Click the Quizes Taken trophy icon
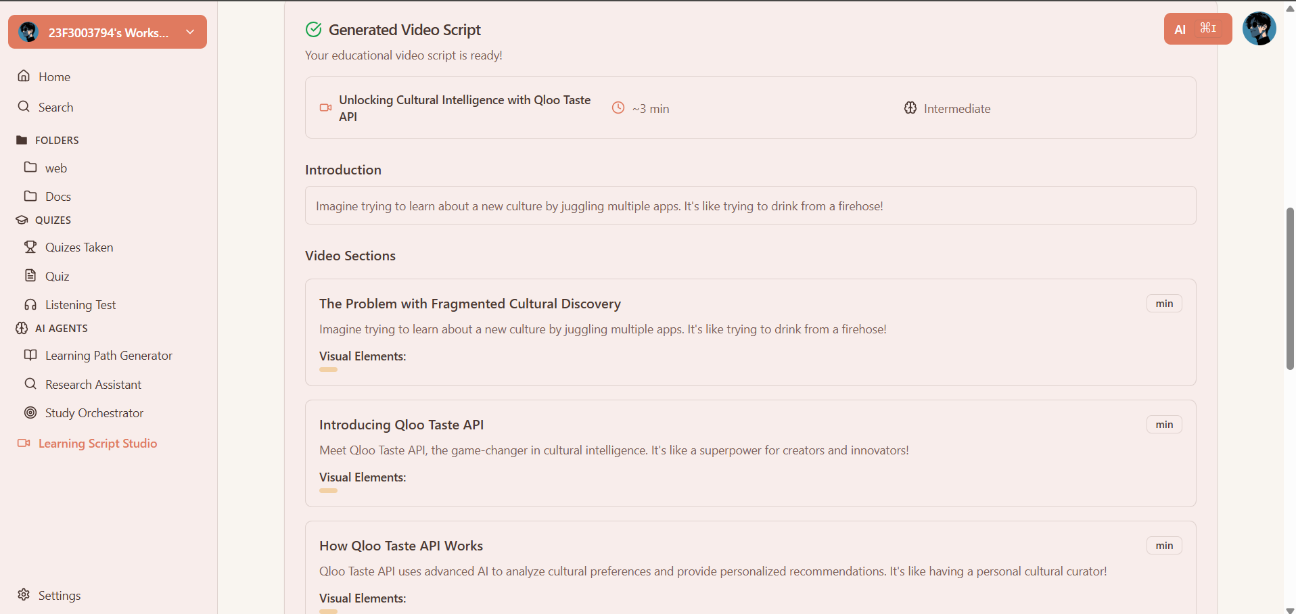The image size is (1296, 614). [x=30, y=247]
